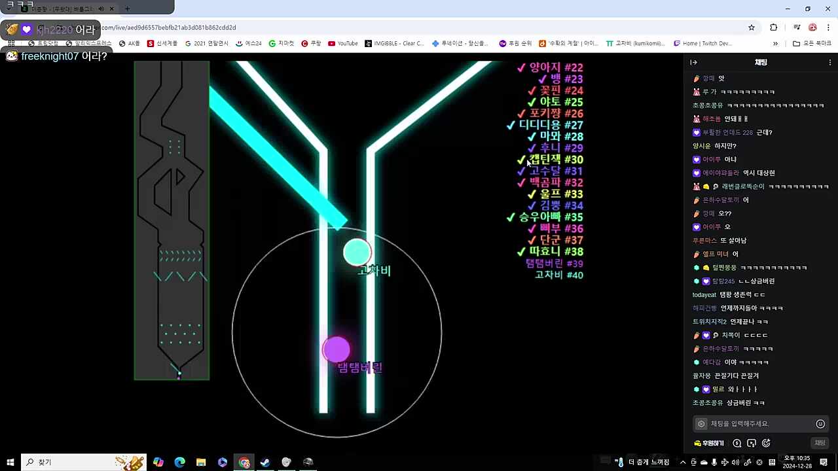The image size is (838, 471).
Task: Click chat user 푸른마스 name
Action: click(x=704, y=240)
